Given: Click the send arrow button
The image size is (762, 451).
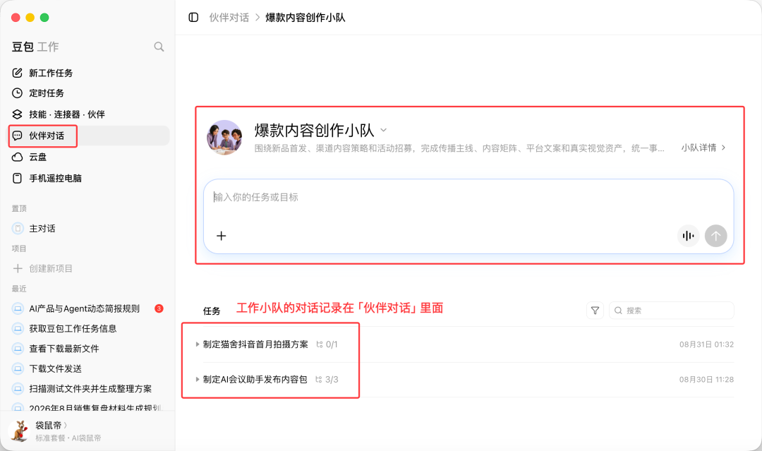Looking at the screenshot, I should (x=716, y=236).
